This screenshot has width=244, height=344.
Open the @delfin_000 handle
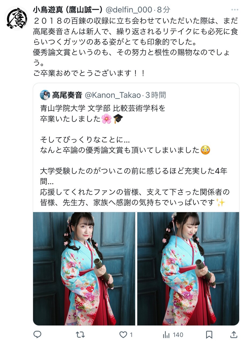(129, 10)
